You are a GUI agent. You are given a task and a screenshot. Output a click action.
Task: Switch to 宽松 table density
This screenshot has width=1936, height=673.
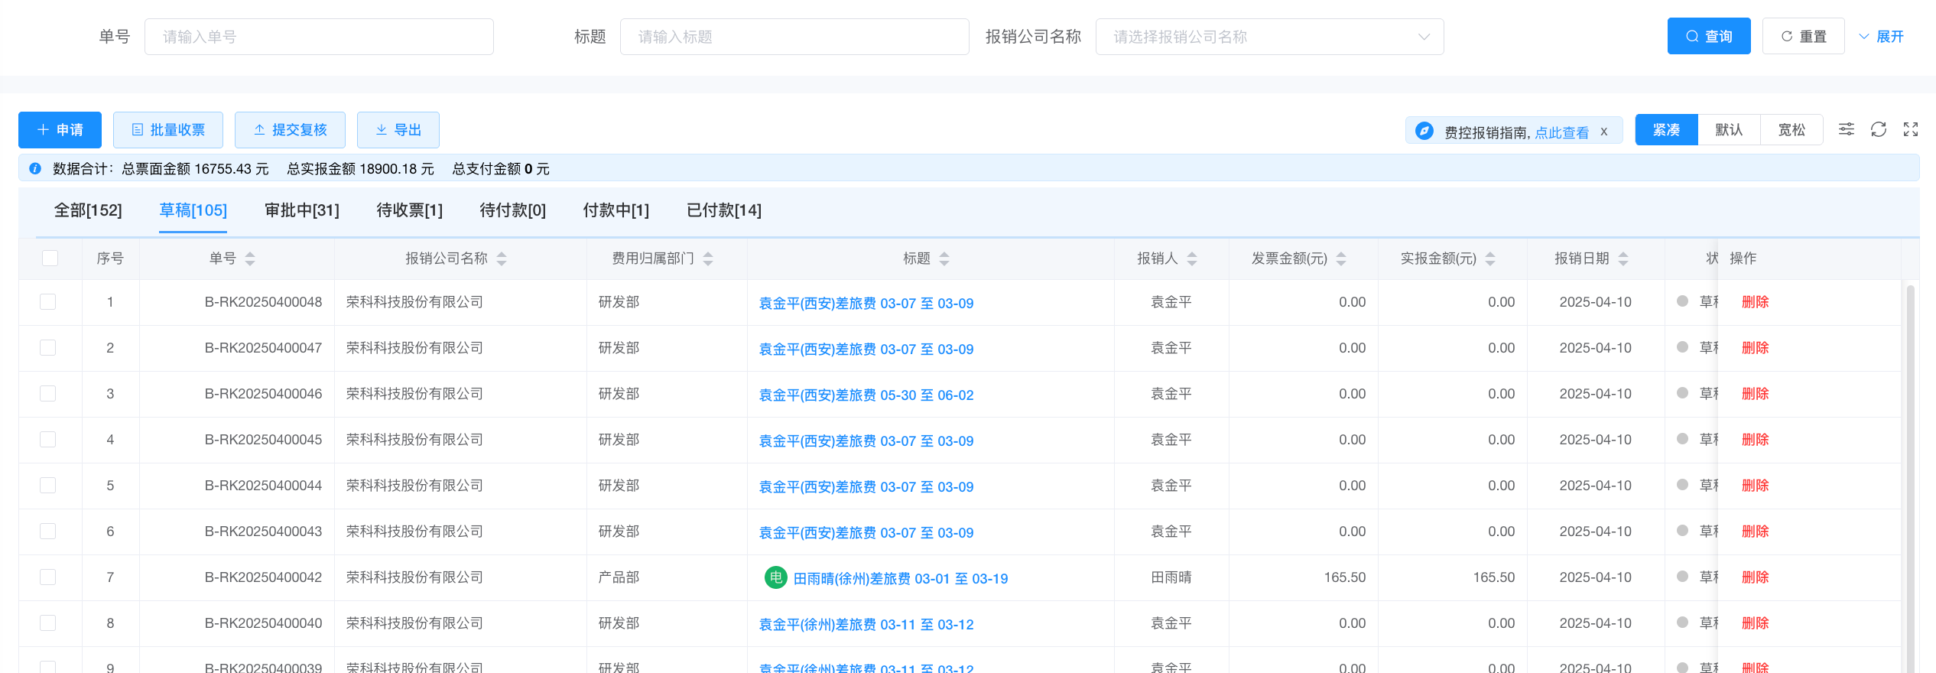pos(1791,130)
